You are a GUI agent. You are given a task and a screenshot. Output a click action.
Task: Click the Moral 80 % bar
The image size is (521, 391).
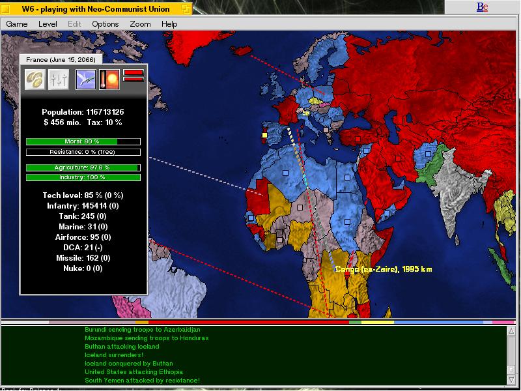click(x=83, y=141)
